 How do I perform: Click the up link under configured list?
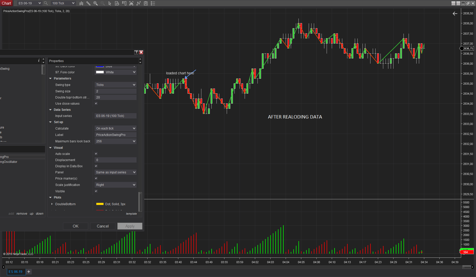coord(32,214)
